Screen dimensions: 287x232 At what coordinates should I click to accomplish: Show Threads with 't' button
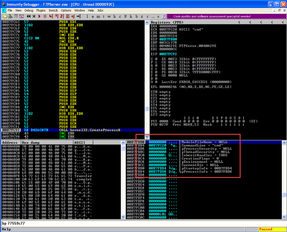coord(104,16)
